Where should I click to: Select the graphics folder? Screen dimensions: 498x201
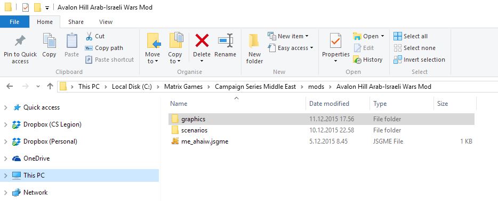(322, 119)
